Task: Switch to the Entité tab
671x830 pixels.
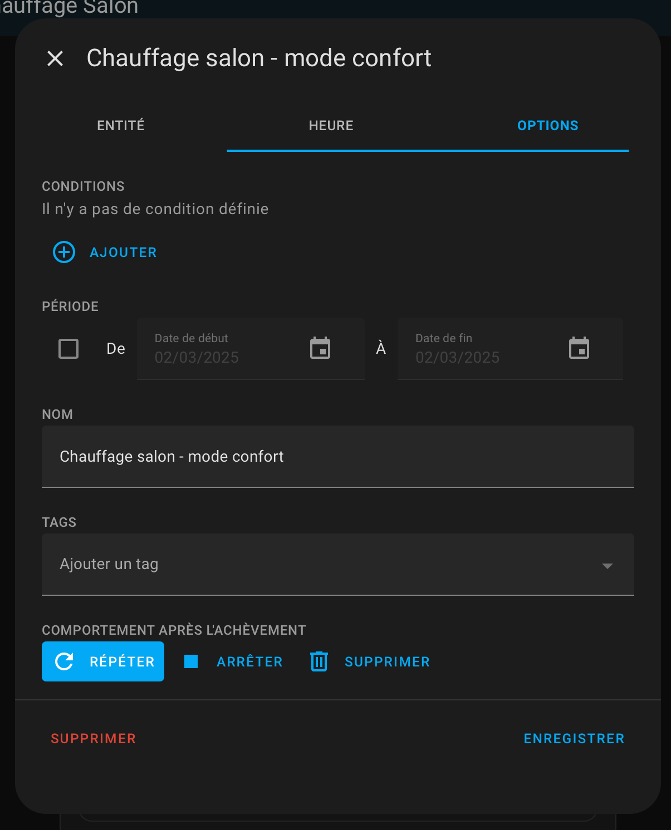Action: click(121, 126)
